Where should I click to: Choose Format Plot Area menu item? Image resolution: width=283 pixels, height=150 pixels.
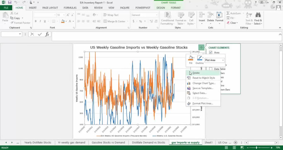(x=203, y=104)
